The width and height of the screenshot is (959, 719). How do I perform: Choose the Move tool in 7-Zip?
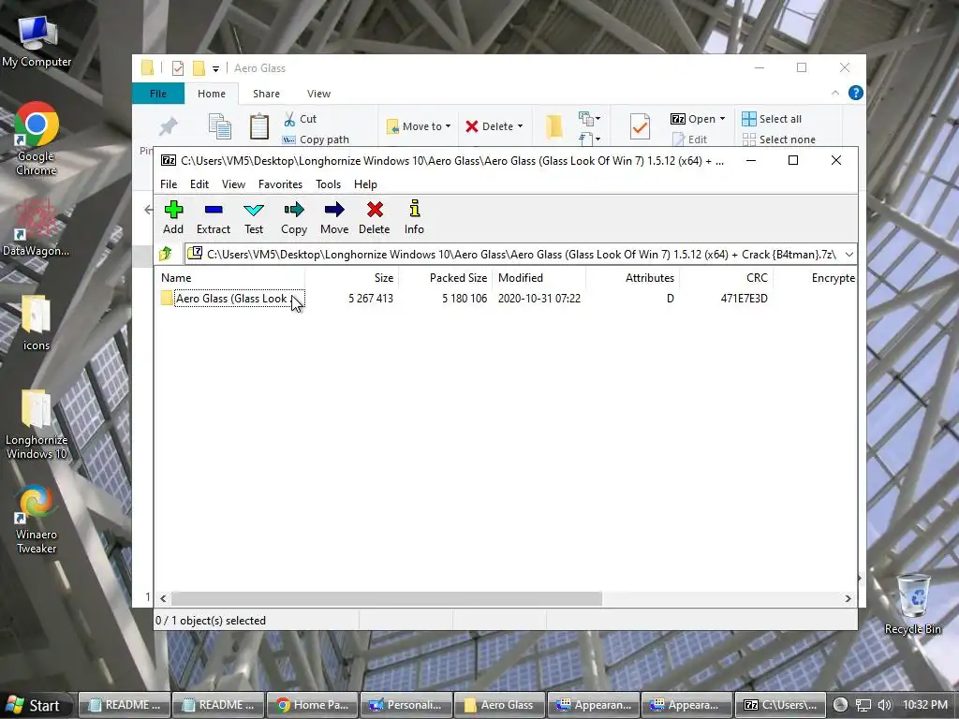(x=334, y=217)
